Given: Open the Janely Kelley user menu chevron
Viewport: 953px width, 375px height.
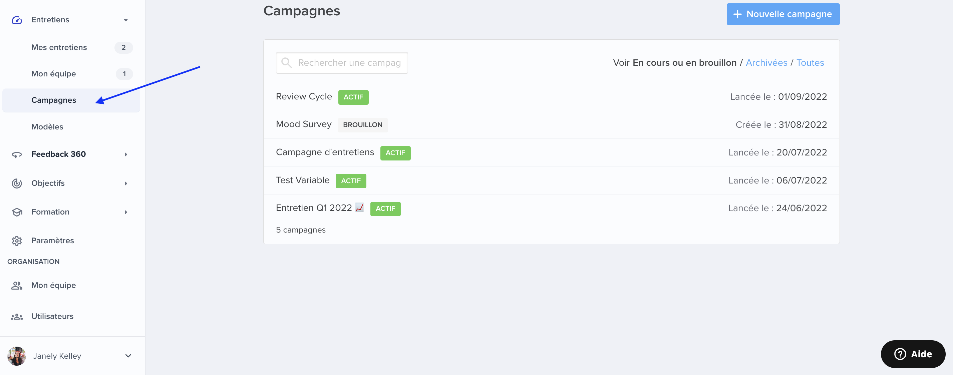Looking at the screenshot, I should [x=128, y=356].
